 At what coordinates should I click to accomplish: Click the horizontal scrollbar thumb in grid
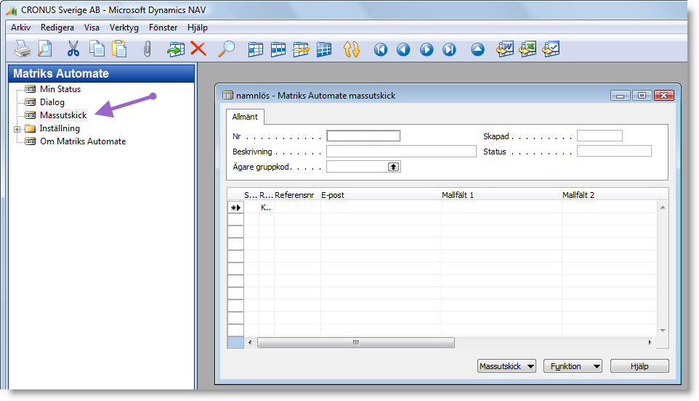point(356,342)
